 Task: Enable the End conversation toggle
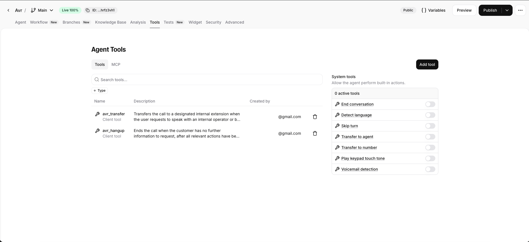coord(430,104)
